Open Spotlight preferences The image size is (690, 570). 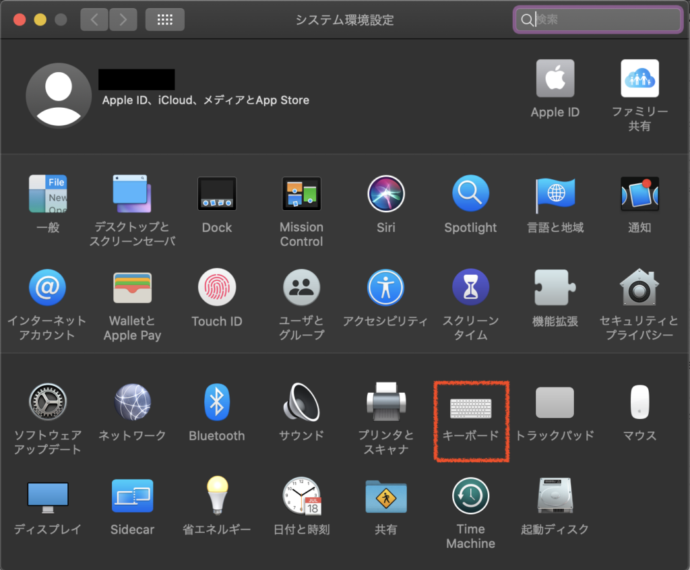pos(470,193)
